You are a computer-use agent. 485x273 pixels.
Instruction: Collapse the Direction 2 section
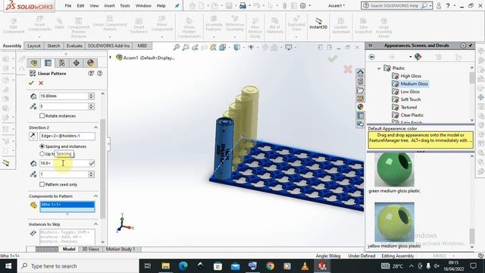(x=95, y=127)
